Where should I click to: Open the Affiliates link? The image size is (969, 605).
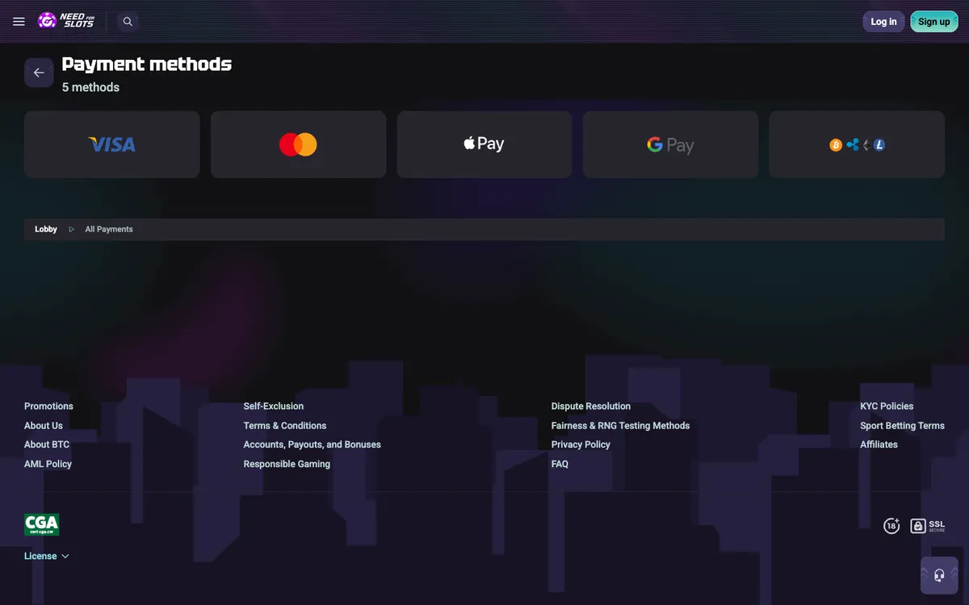click(879, 444)
